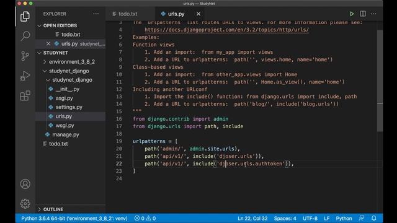Change language mode Python in status bar
This screenshot has width=397, height=223.
[x=344, y=218]
